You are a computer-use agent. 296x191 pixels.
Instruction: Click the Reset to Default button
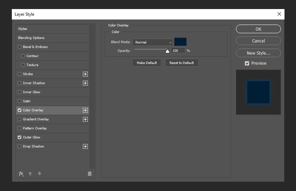click(181, 63)
